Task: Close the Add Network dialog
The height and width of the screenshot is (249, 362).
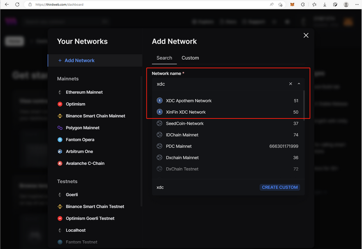Action: point(306,35)
